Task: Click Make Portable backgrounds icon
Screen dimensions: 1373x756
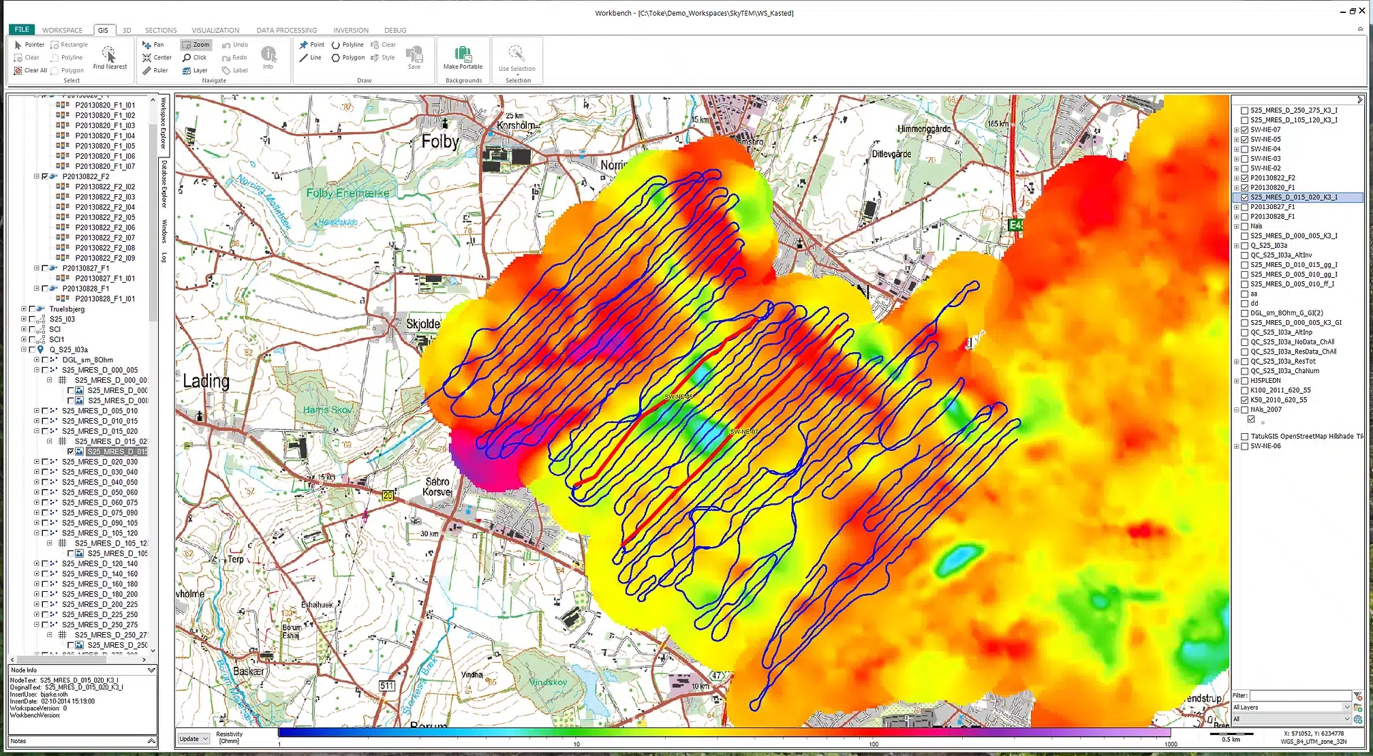Action: click(463, 57)
